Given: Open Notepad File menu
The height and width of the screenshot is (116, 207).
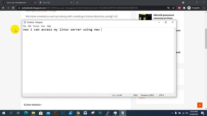Looking at the screenshot, I should [25, 26].
